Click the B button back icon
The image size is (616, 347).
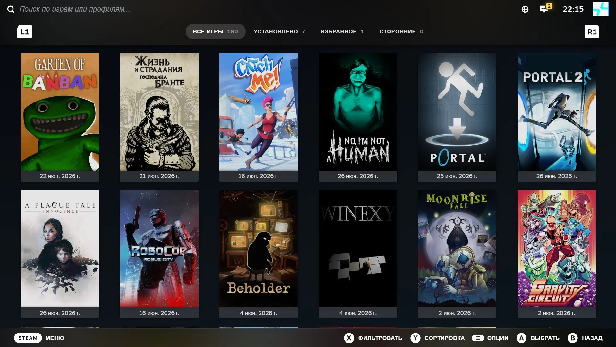tap(573, 338)
